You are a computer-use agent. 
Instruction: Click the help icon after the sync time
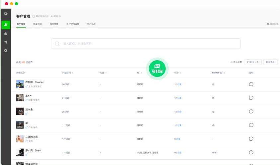pyautogui.click(x=60, y=16)
